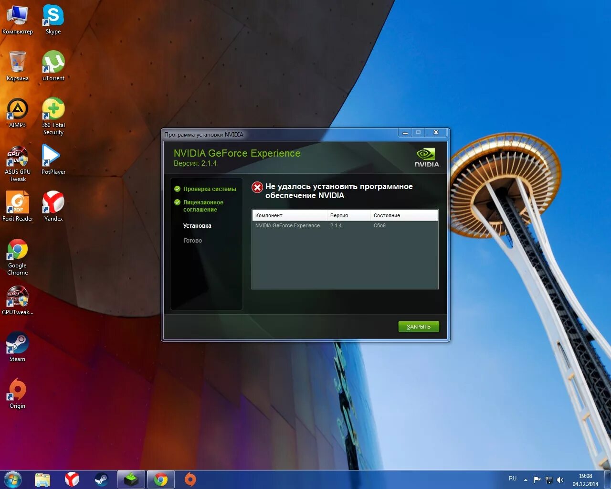The image size is (611, 489).
Task: Open the Windows Start menu
Action: pyautogui.click(x=12, y=479)
